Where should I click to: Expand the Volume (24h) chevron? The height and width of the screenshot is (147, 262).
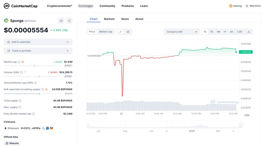coord(25,72)
